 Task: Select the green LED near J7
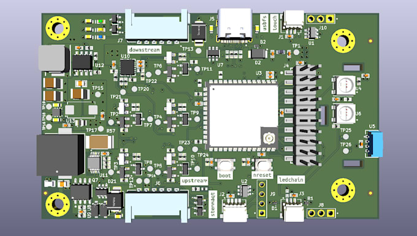pyautogui.click(x=101, y=21)
